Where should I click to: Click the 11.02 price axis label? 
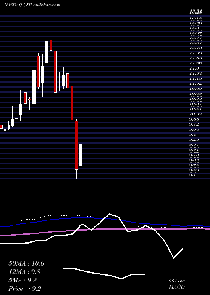[x=196, y=83]
